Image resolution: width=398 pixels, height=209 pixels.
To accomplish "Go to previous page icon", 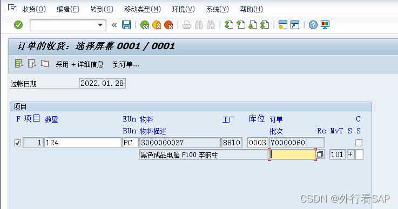I will pyautogui.click(x=241, y=25).
